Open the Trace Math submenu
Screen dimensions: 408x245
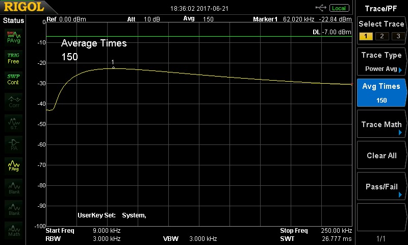point(381,124)
